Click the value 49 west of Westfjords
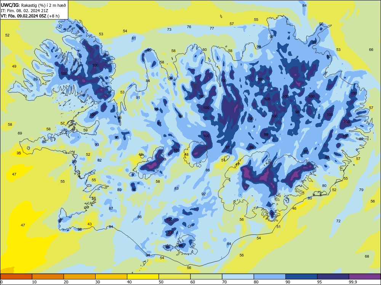This screenshot has height=285, width=381. click(14, 66)
